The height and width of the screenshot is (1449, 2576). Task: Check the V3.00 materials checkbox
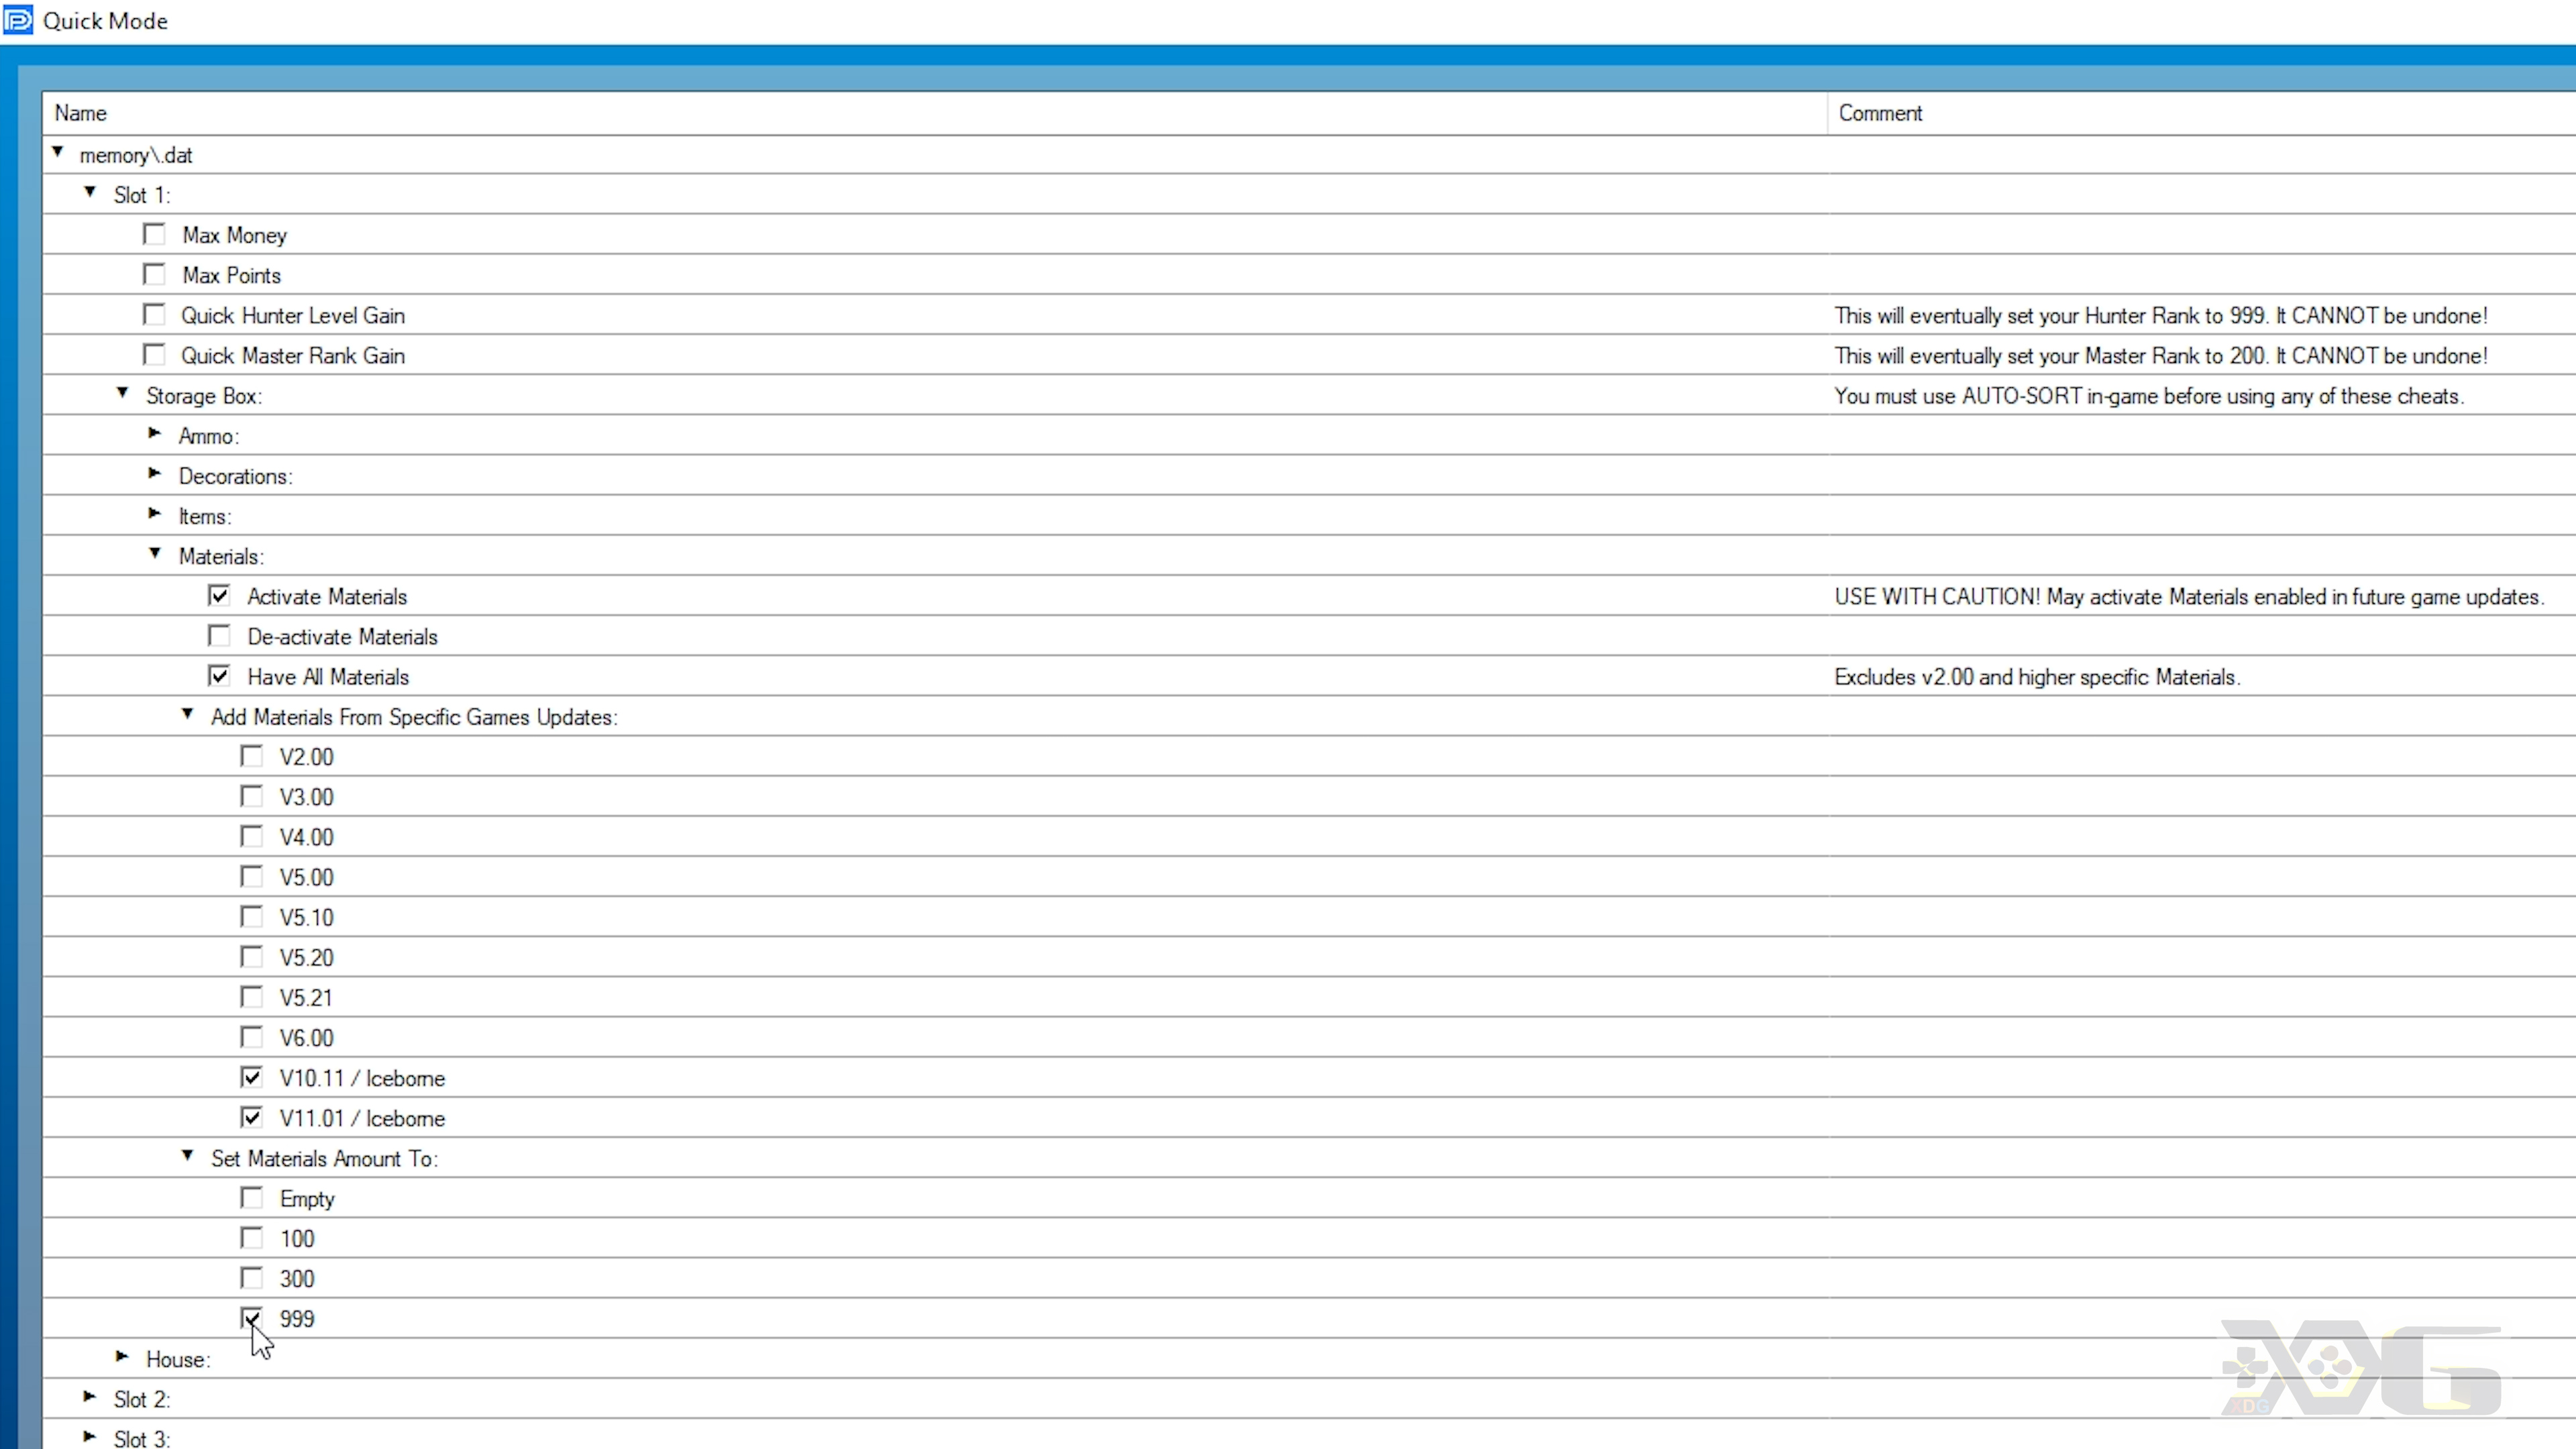coord(252,796)
